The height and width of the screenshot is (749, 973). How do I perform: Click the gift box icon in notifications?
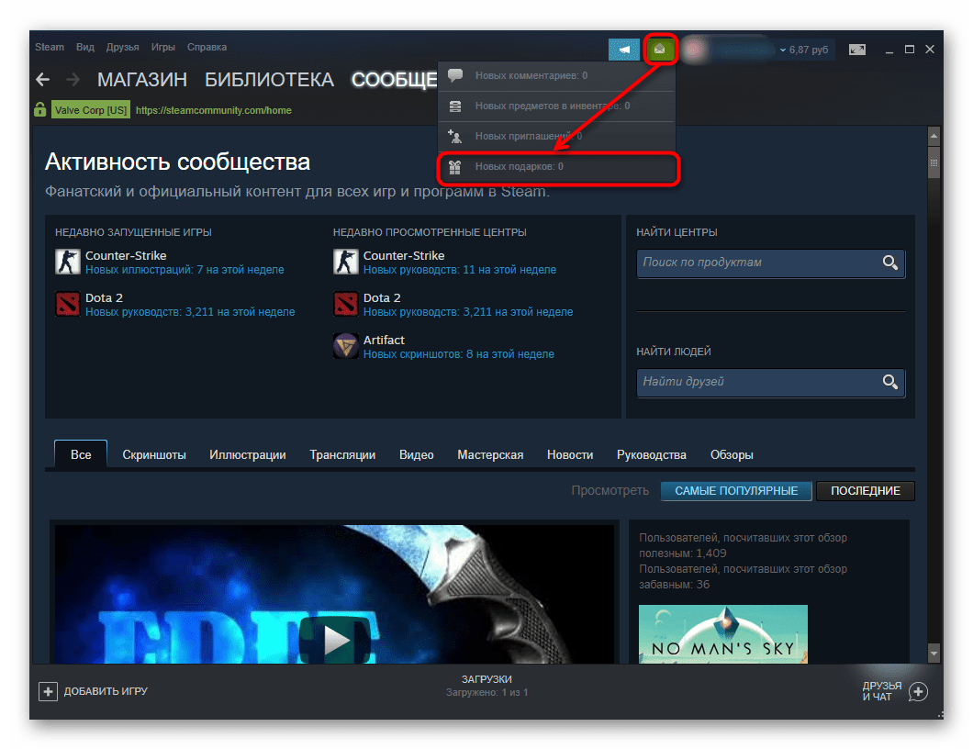[455, 166]
